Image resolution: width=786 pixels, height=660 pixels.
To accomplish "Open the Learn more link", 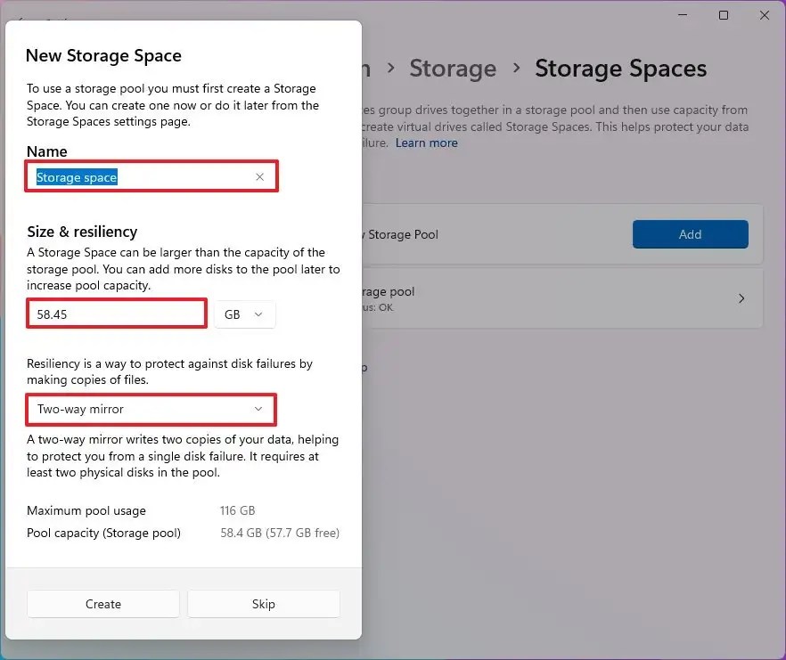I will pyautogui.click(x=426, y=143).
